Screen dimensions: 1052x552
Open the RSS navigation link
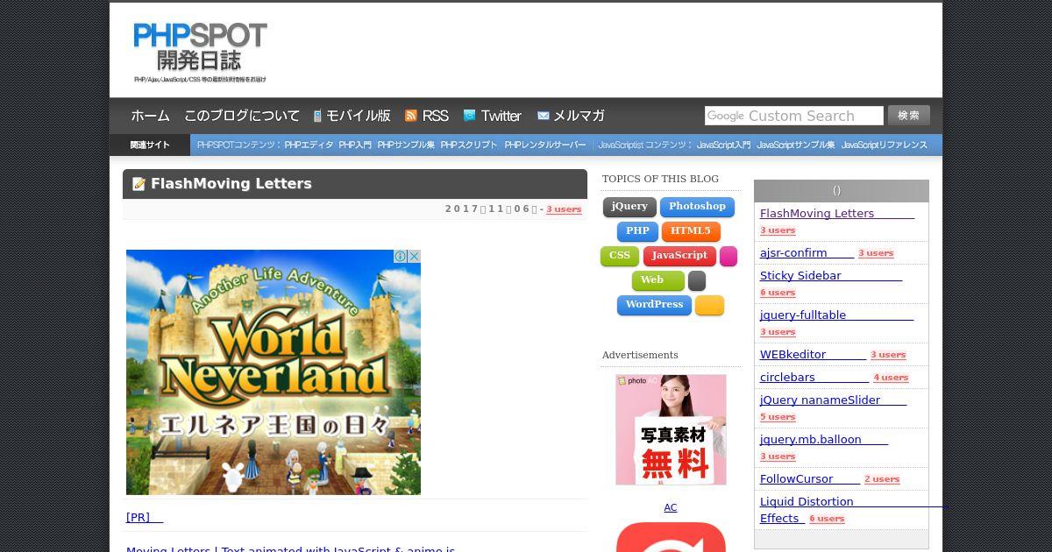pyautogui.click(x=435, y=116)
